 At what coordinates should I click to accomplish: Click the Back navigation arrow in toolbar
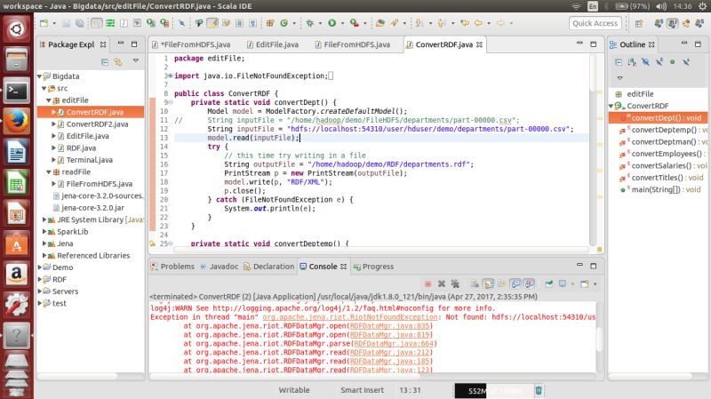(x=478, y=23)
